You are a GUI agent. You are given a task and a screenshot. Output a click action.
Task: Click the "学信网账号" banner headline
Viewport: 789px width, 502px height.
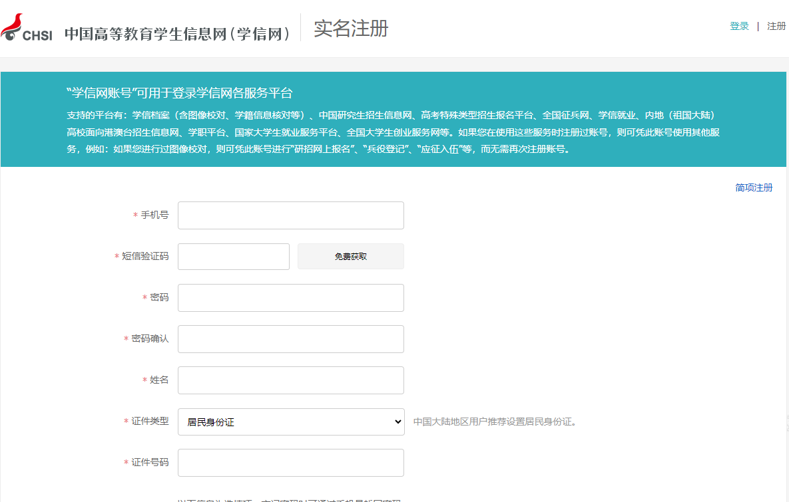pos(180,93)
